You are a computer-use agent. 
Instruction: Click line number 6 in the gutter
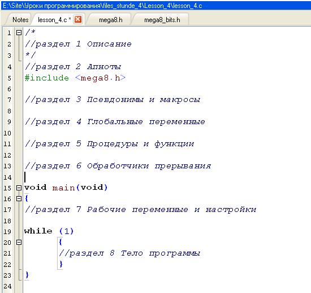(9, 89)
